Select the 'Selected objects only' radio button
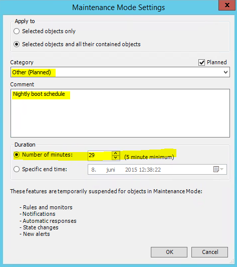The width and height of the screenshot is (237, 267). [x=17, y=31]
